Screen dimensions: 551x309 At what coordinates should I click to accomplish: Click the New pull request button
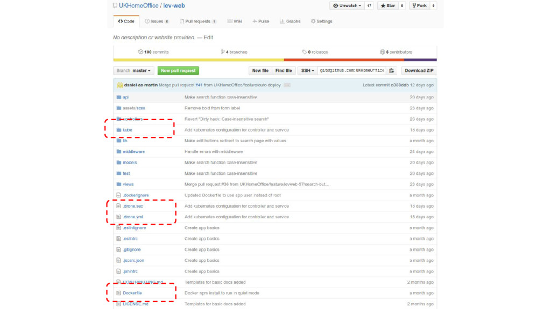pos(178,70)
